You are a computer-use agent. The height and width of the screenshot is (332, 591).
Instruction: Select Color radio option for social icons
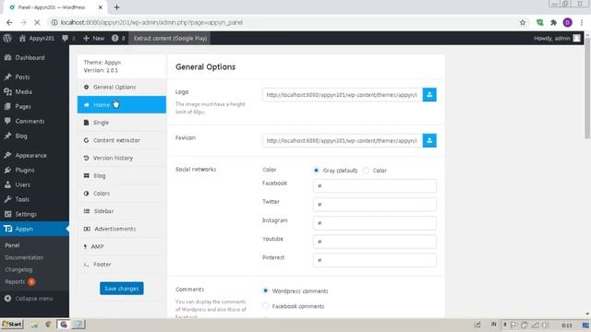[x=366, y=170]
